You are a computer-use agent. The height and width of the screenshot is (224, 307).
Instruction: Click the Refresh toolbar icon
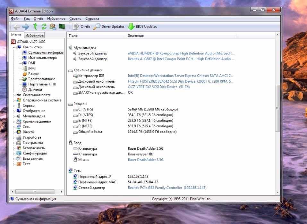tap(44, 26)
